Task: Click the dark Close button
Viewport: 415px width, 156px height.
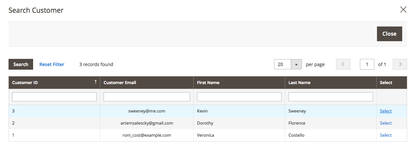Action: coord(389,34)
